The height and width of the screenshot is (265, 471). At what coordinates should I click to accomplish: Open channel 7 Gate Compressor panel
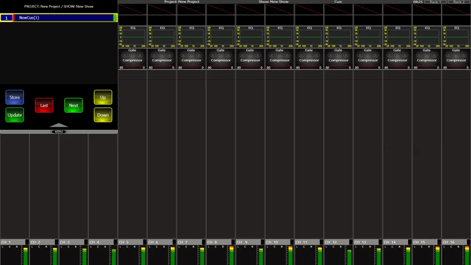coord(192,59)
